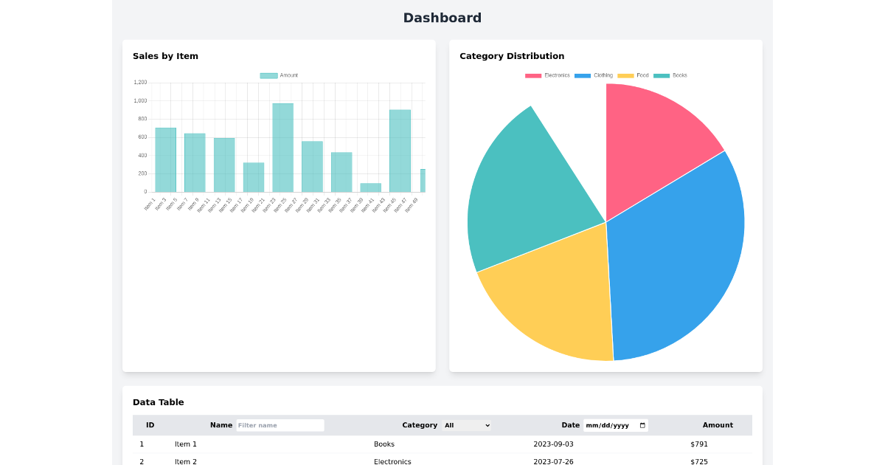885x465 pixels.
Task: Open the Category filter dropdown
Action: pos(466,425)
